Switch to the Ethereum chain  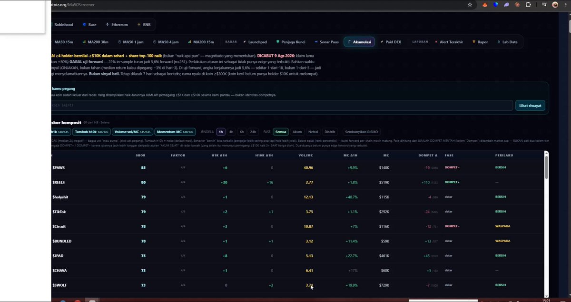click(117, 24)
